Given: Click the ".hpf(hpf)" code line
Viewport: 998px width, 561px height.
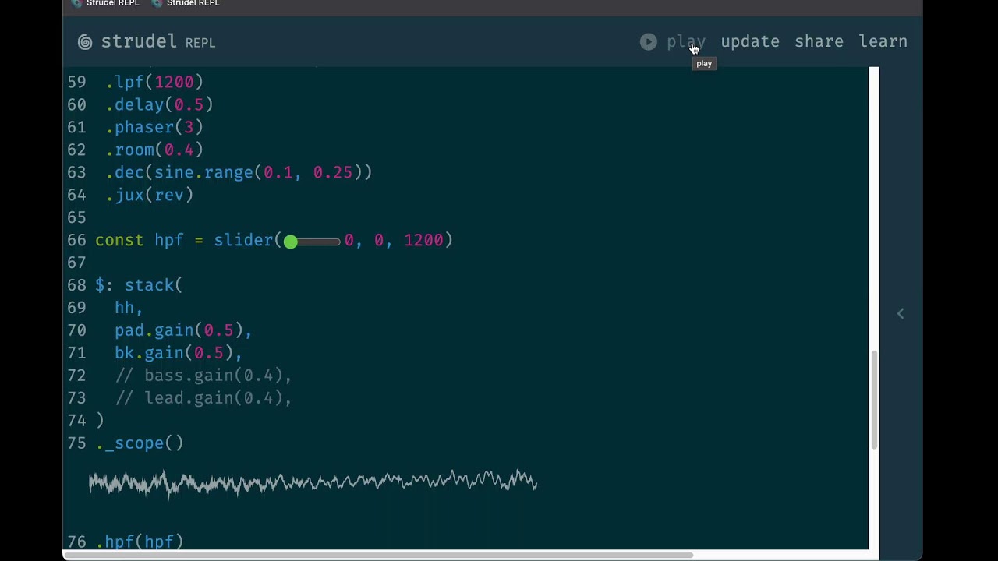Looking at the screenshot, I should 140,542.
